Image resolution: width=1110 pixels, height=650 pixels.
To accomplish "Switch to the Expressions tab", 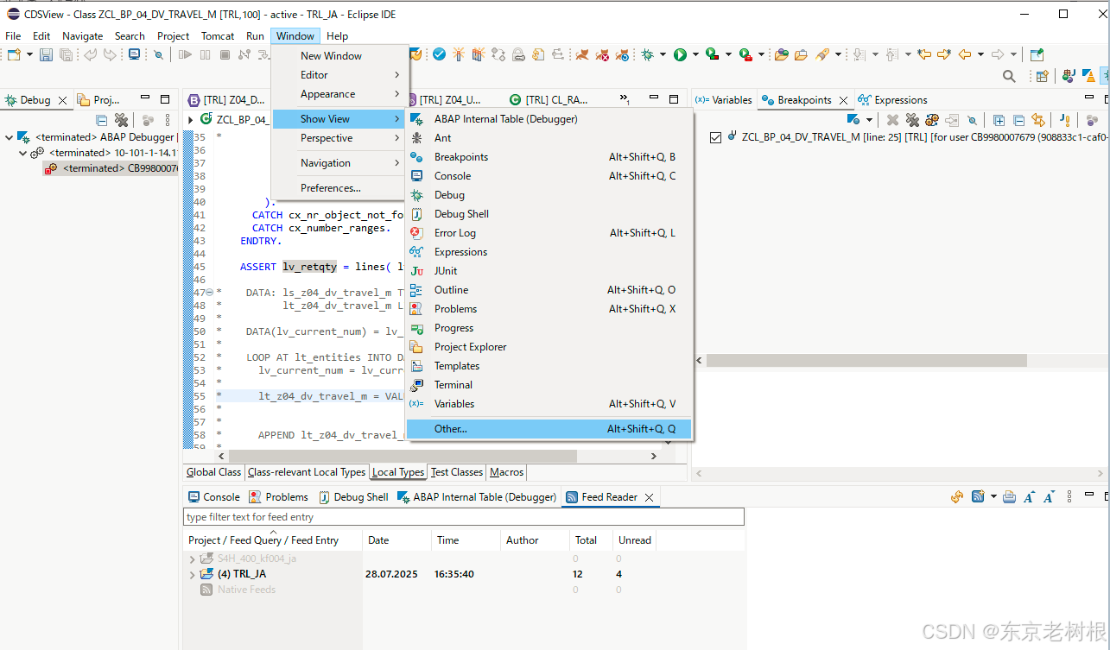I will tap(892, 100).
